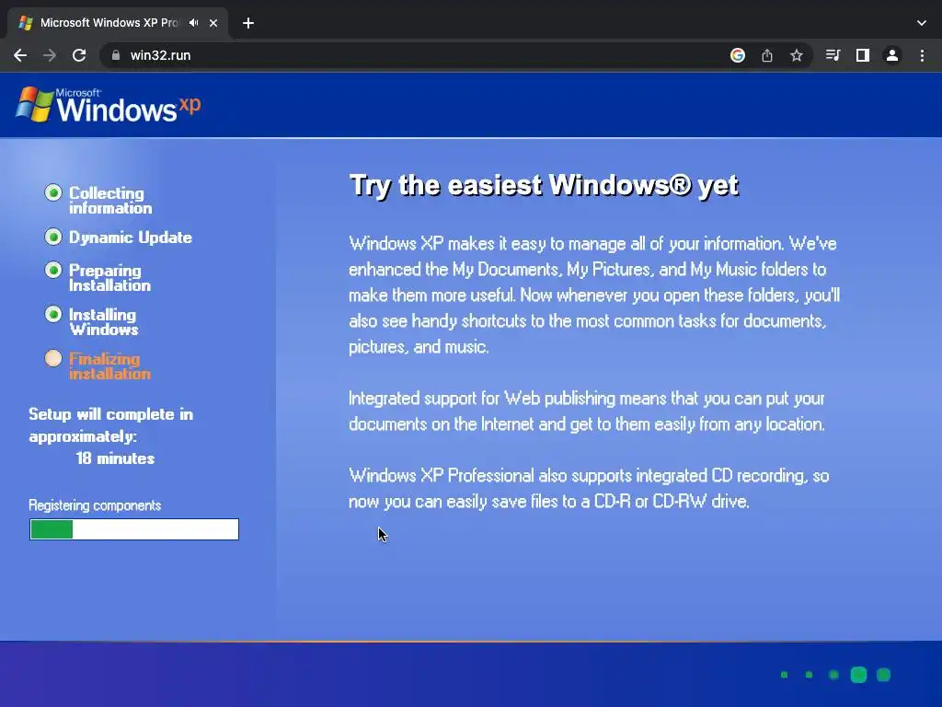This screenshot has width=942, height=707.
Task: Click the Windows XP wordmark text
Action: [129, 107]
